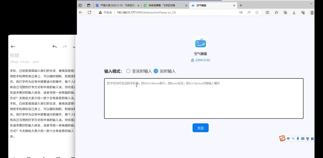323x158 pixels.
Task: Open the browser profile avatar
Action: click(312, 12)
